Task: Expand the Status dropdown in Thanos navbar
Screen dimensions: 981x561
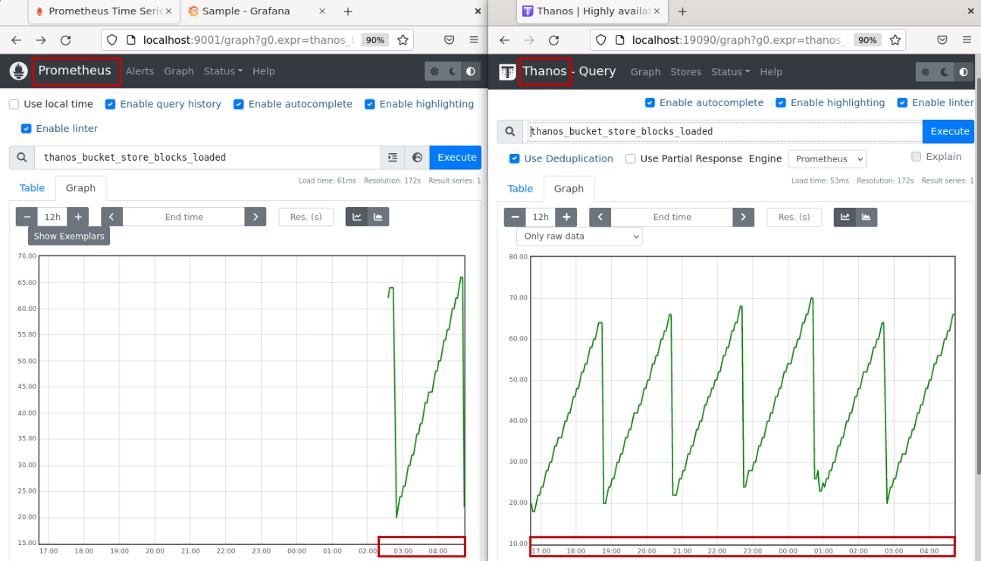Action: (730, 72)
